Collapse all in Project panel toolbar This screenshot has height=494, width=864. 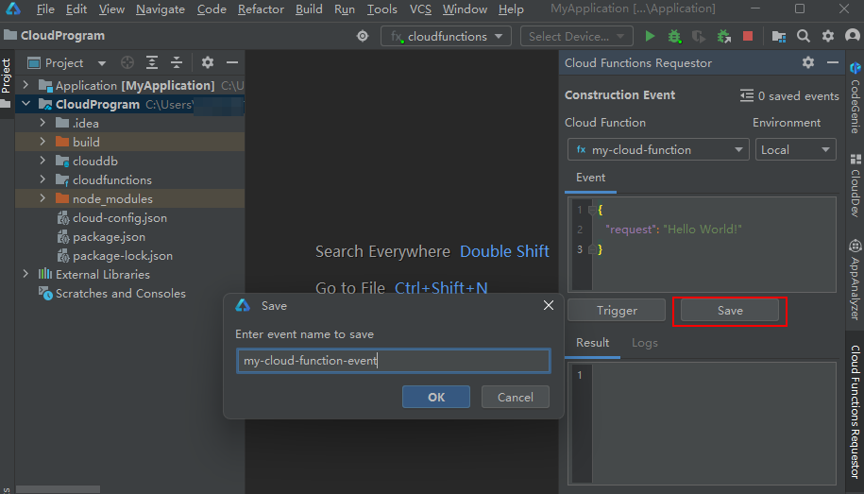click(177, 63)
